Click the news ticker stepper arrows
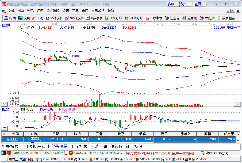Viewport: 242px width, 163px height. 198,153
